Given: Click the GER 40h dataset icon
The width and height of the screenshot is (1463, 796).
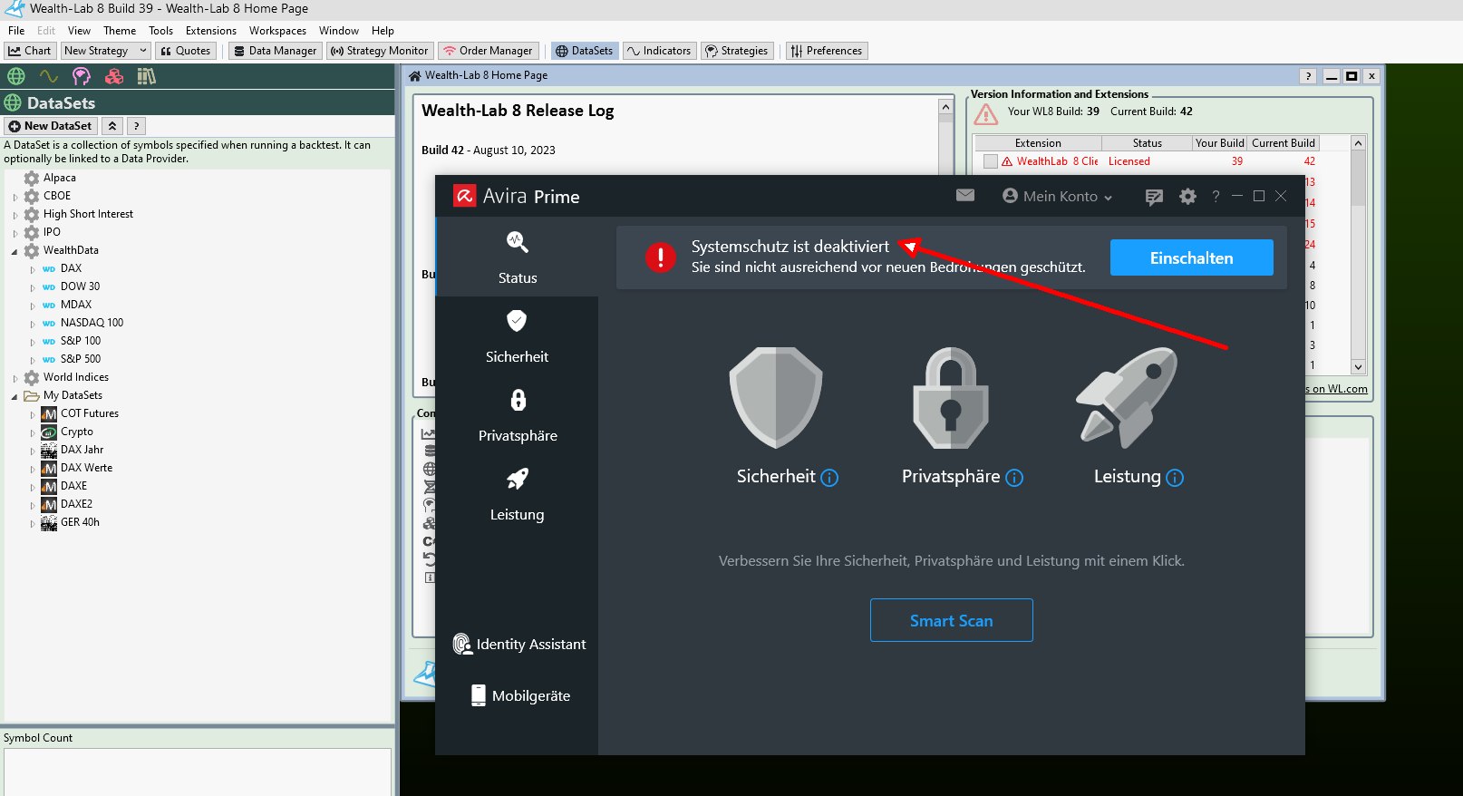Looking at the screenshot, I should coord(49,522).
